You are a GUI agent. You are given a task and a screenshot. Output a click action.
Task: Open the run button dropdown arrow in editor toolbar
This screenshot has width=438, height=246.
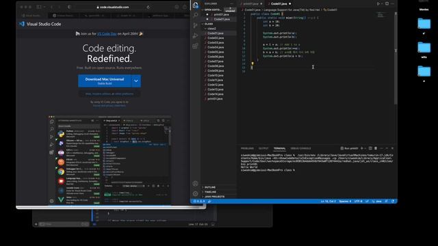(381, 4)
